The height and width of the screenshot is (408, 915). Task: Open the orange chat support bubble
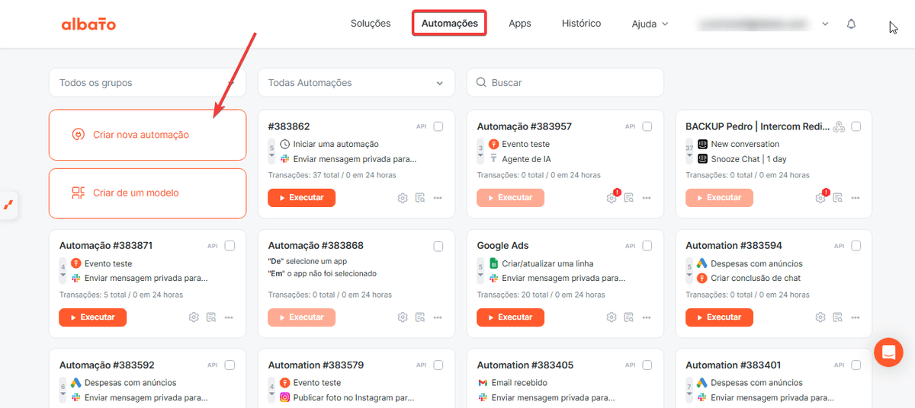coord(888,352)
